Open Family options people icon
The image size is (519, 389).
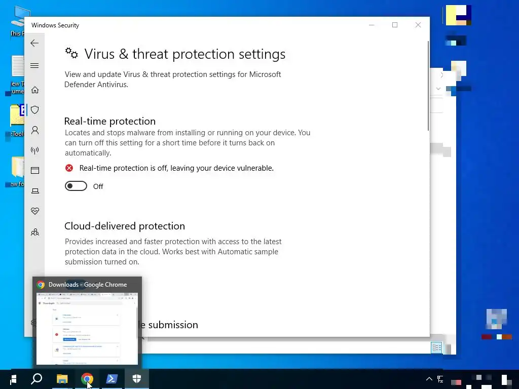[35, 232]
